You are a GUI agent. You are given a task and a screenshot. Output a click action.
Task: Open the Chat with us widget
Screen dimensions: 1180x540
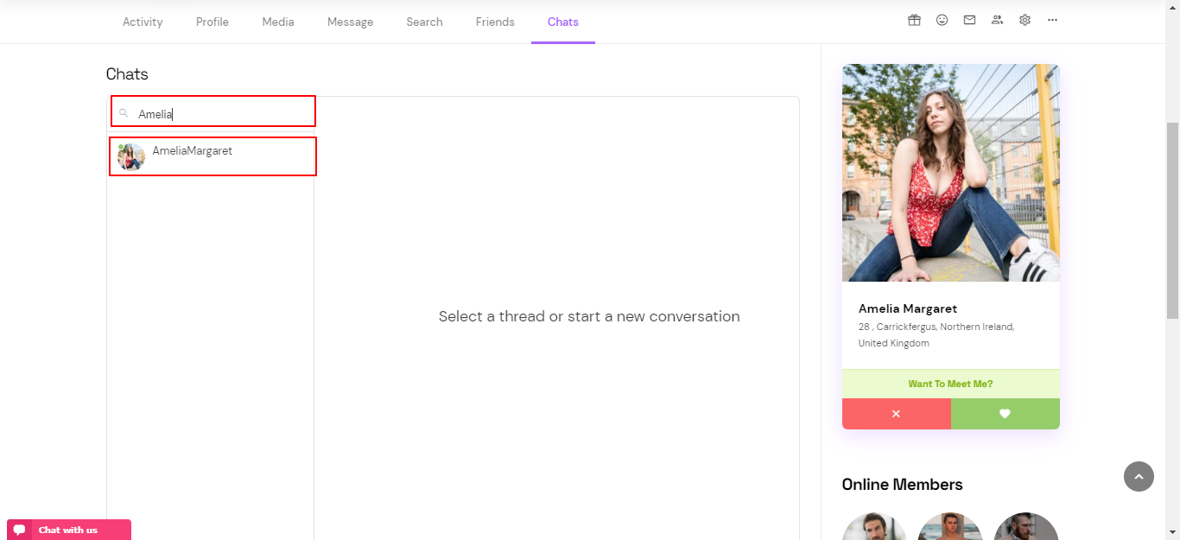coord(69,530)
